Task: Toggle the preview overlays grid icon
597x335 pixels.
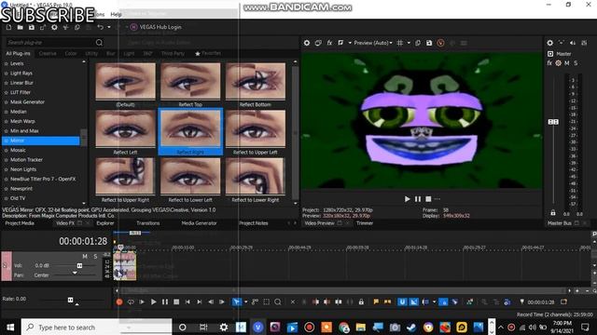Action: pos(400,43)
